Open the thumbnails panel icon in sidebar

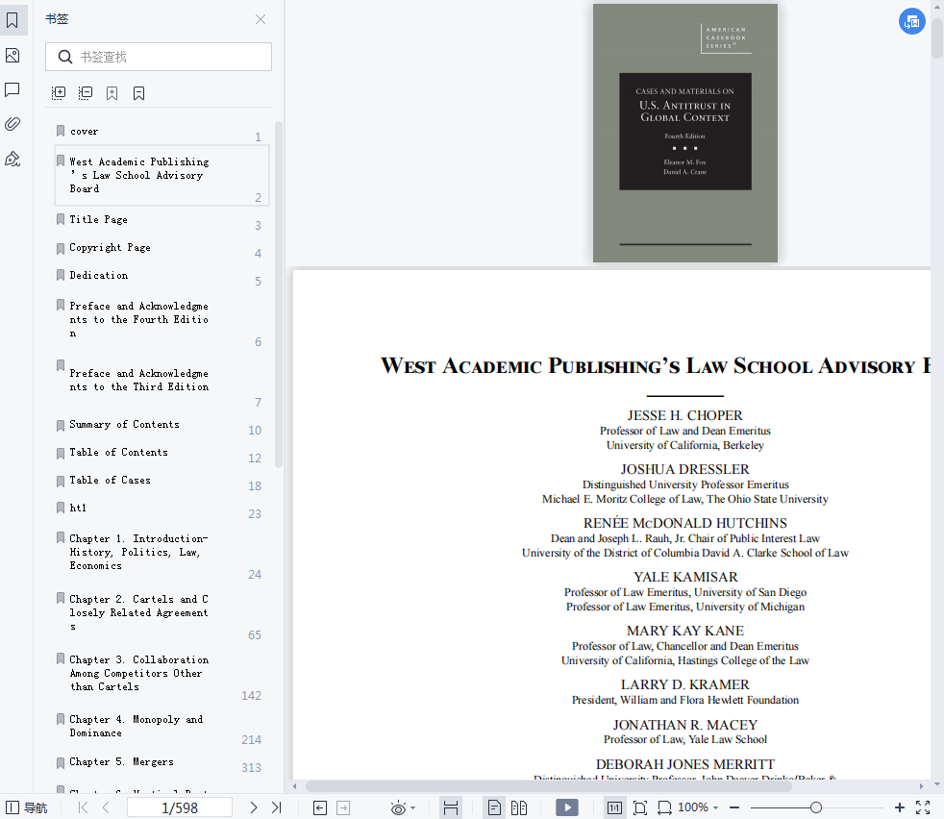click(12, 56)
